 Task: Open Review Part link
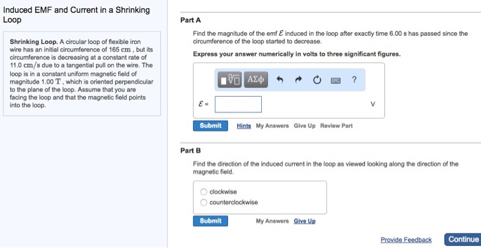click(337, 126)
